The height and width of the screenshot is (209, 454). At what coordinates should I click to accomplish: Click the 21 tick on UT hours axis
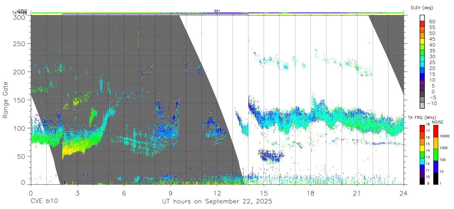[357, 193]
